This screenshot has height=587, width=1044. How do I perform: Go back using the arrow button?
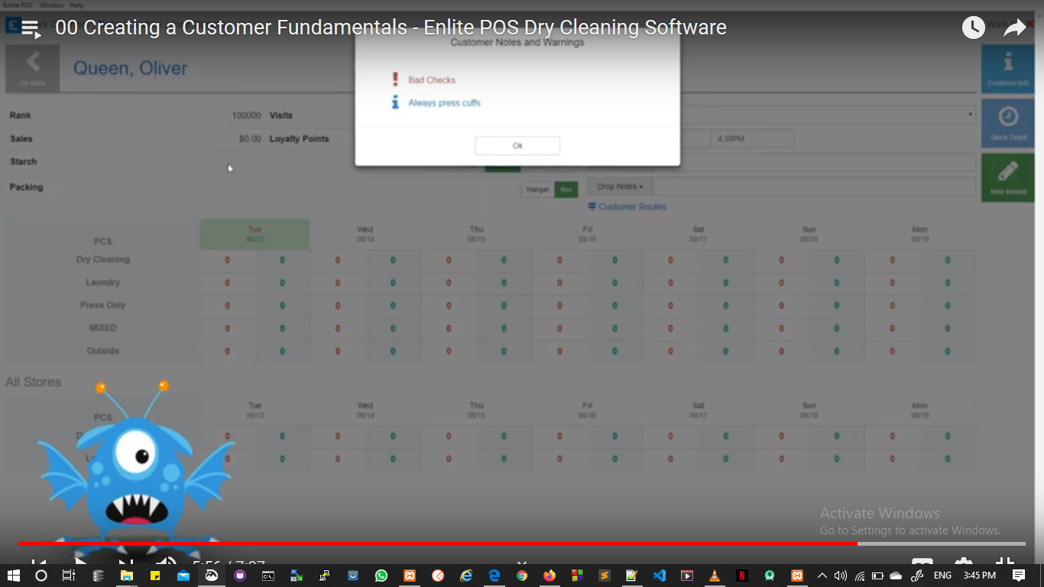(33, 68)
